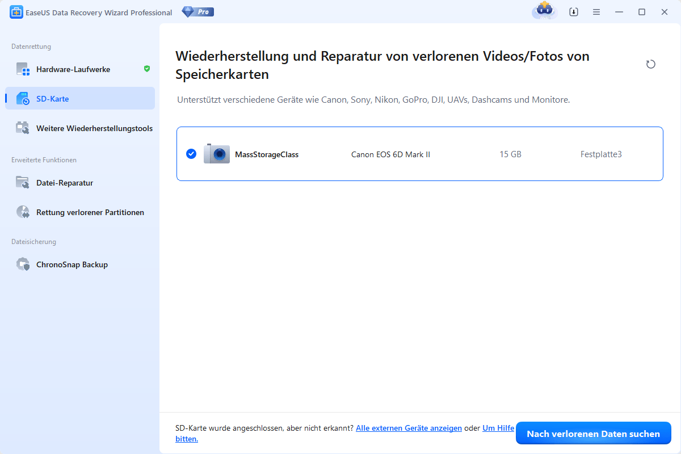Select SD-Karte in the sidebar

[80, 99]
